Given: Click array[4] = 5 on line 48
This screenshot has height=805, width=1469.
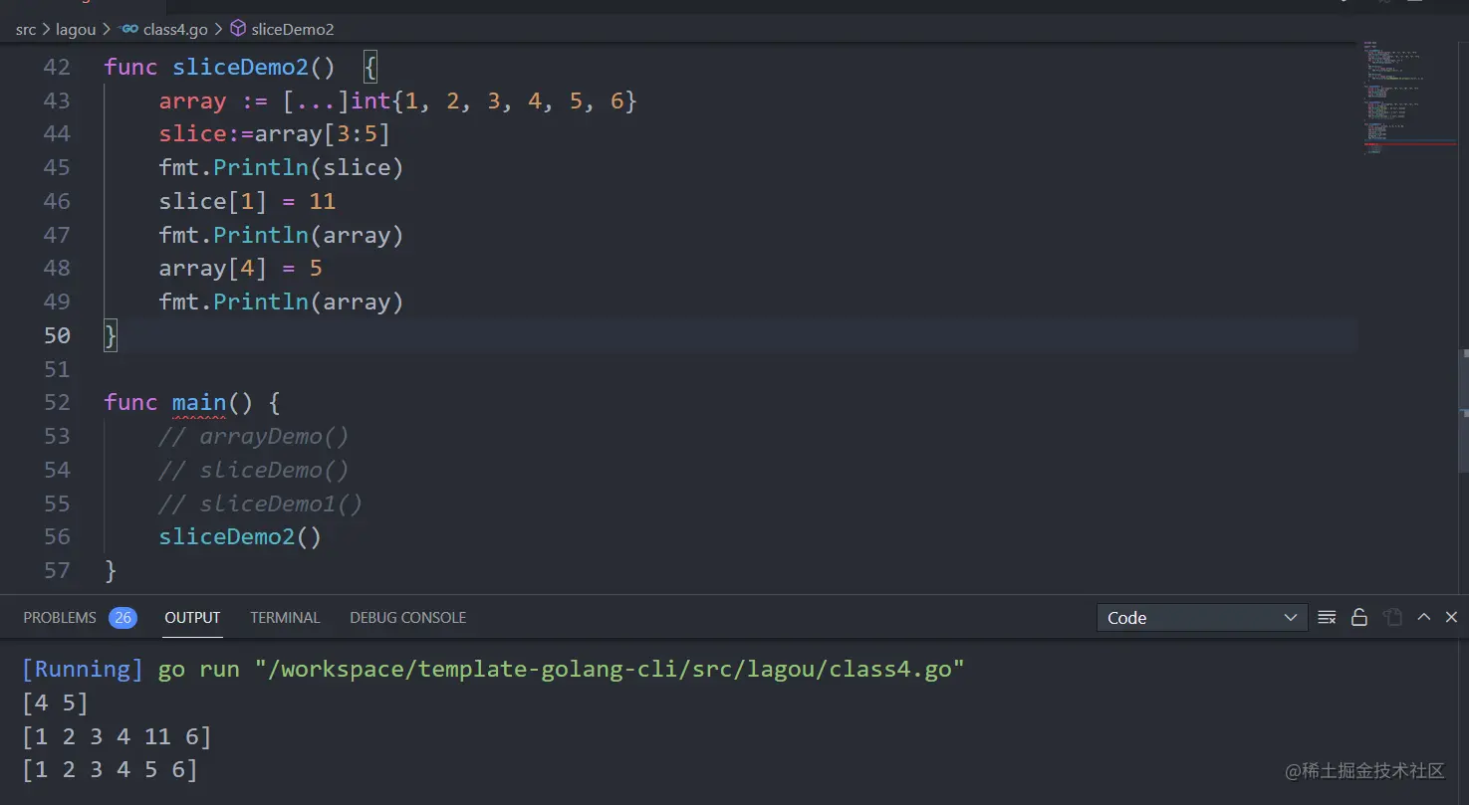Looking at the screenshot, I should [240, 269].
